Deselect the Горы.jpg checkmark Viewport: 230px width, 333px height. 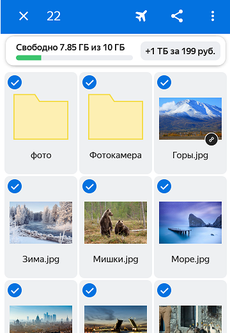point(164,82)
